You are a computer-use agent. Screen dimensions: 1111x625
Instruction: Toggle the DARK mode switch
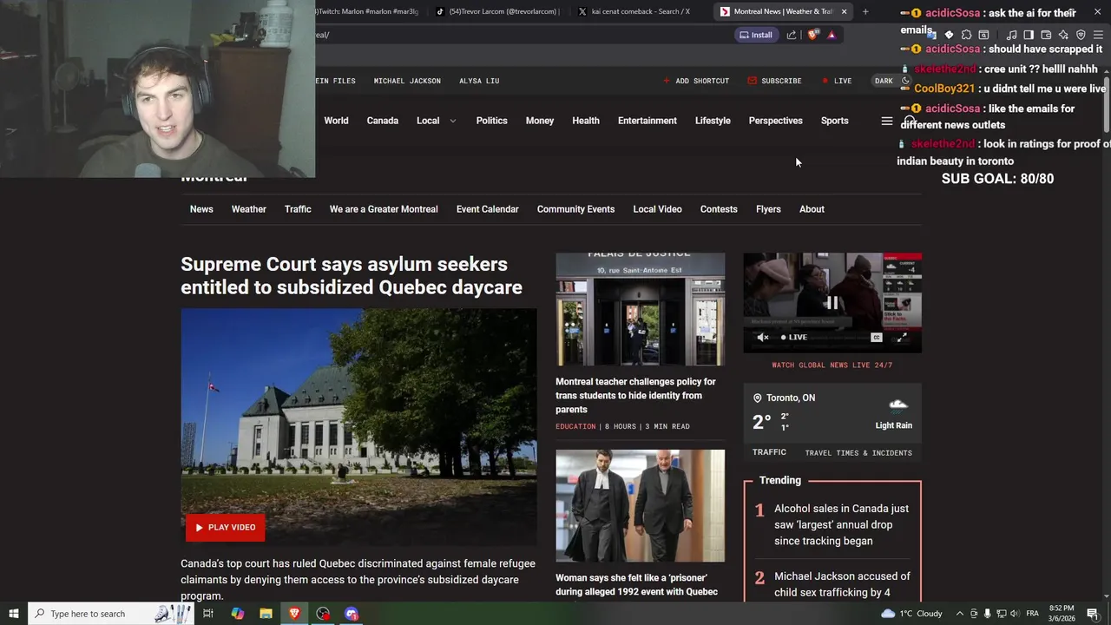(891, 81)
